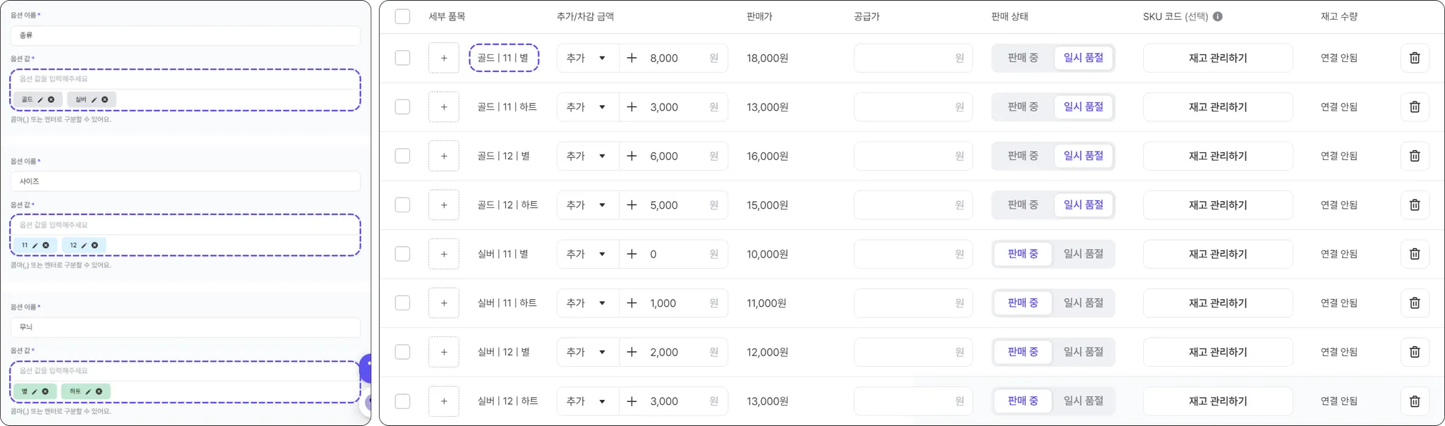1445x426 pixels.
Task: Click 재고 관리하기 on 실버 | 11 | 별 row
Action: [1217, 254]
